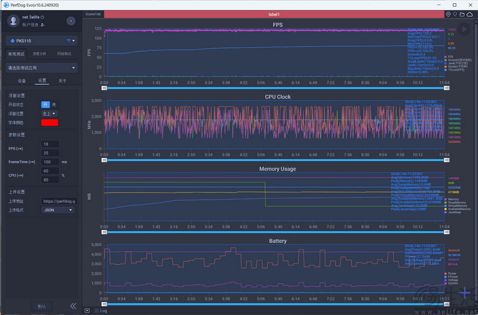Switch floating window state to 关
478x315 pixels.
pos(54,105)
